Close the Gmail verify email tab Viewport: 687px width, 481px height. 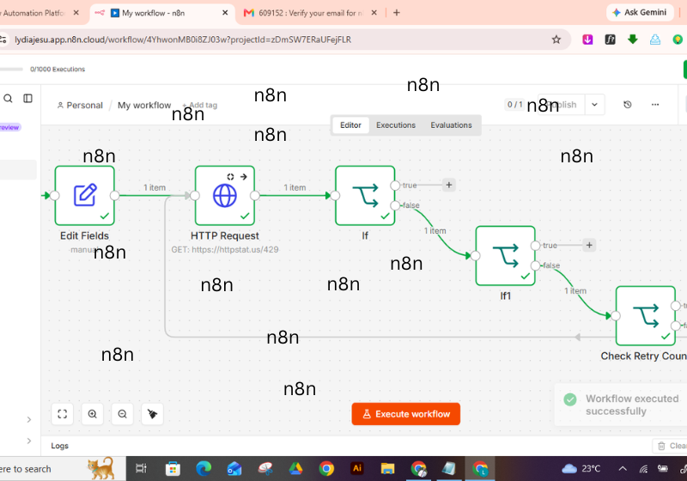[374, 13]
